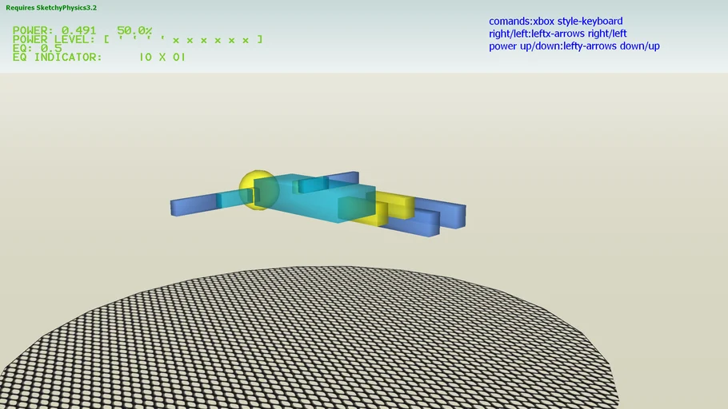Image resolution: width=728 pixels, height=409 pixels.
Task: Click the 'right/left:leftx-arrows' instruction line
Action: coord(558,34)
